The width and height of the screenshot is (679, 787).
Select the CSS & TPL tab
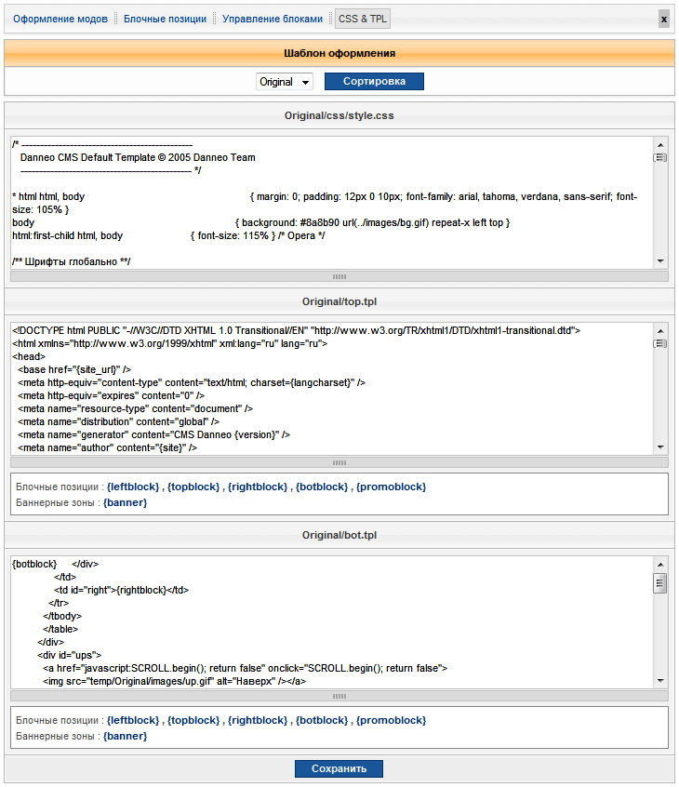point(365,19)
